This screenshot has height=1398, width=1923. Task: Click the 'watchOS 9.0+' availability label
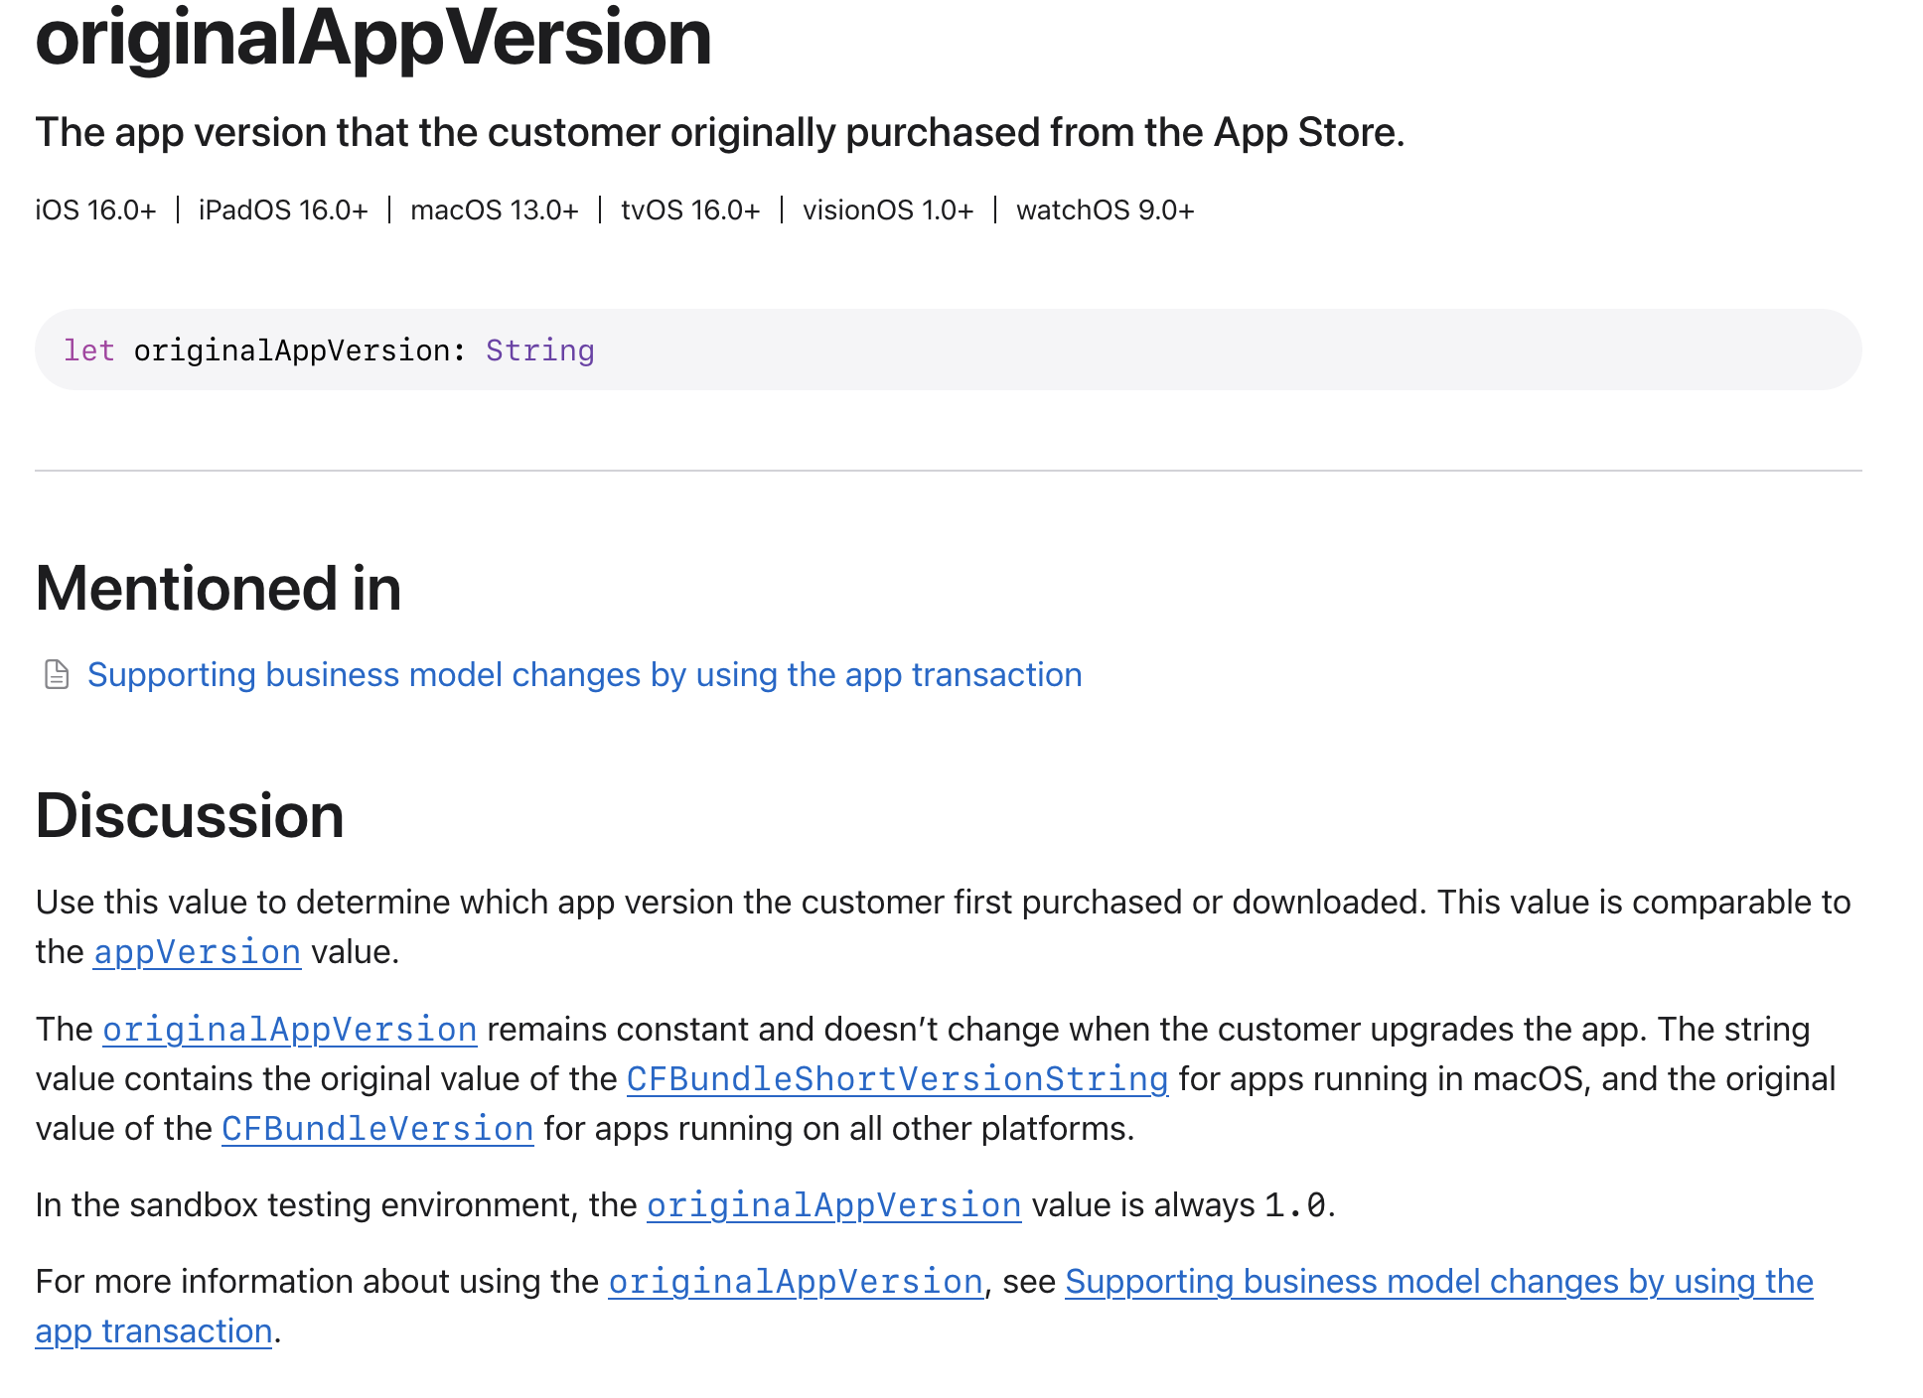(1106, 210)
